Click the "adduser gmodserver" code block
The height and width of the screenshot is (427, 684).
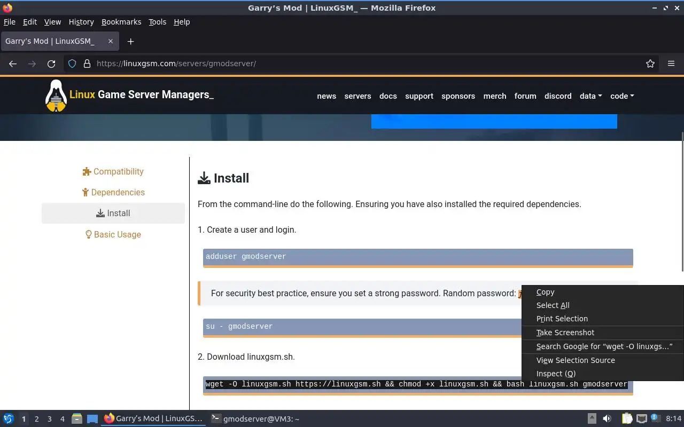(418, 257)
